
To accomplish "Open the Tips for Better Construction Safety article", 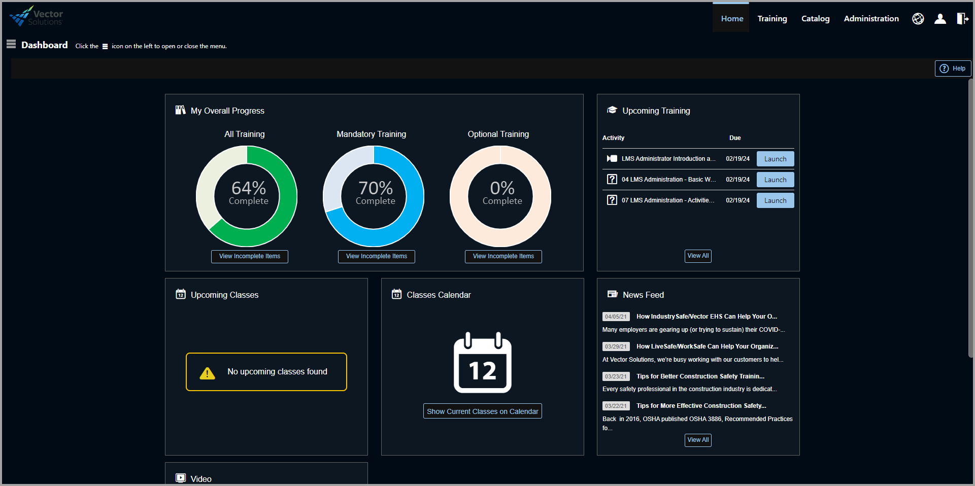I will (x=700, y=376).
